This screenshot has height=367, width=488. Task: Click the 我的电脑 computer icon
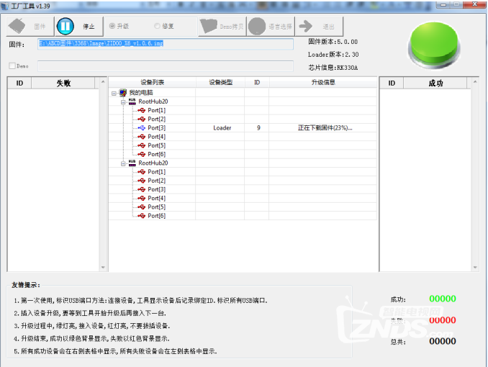123,92
